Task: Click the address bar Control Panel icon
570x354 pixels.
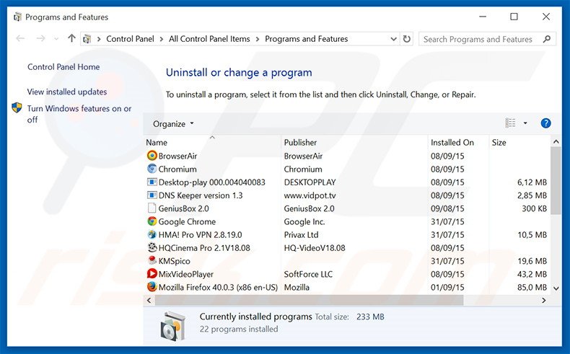Action: [x=87, y=38]
